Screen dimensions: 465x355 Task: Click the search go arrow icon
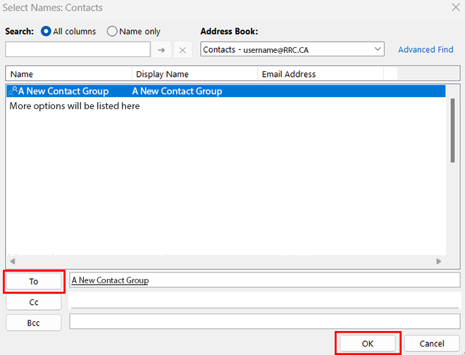(161, 50)
